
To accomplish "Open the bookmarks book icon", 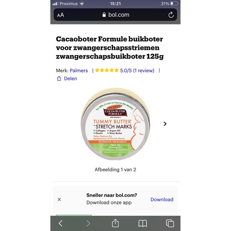I will (143, 224).
